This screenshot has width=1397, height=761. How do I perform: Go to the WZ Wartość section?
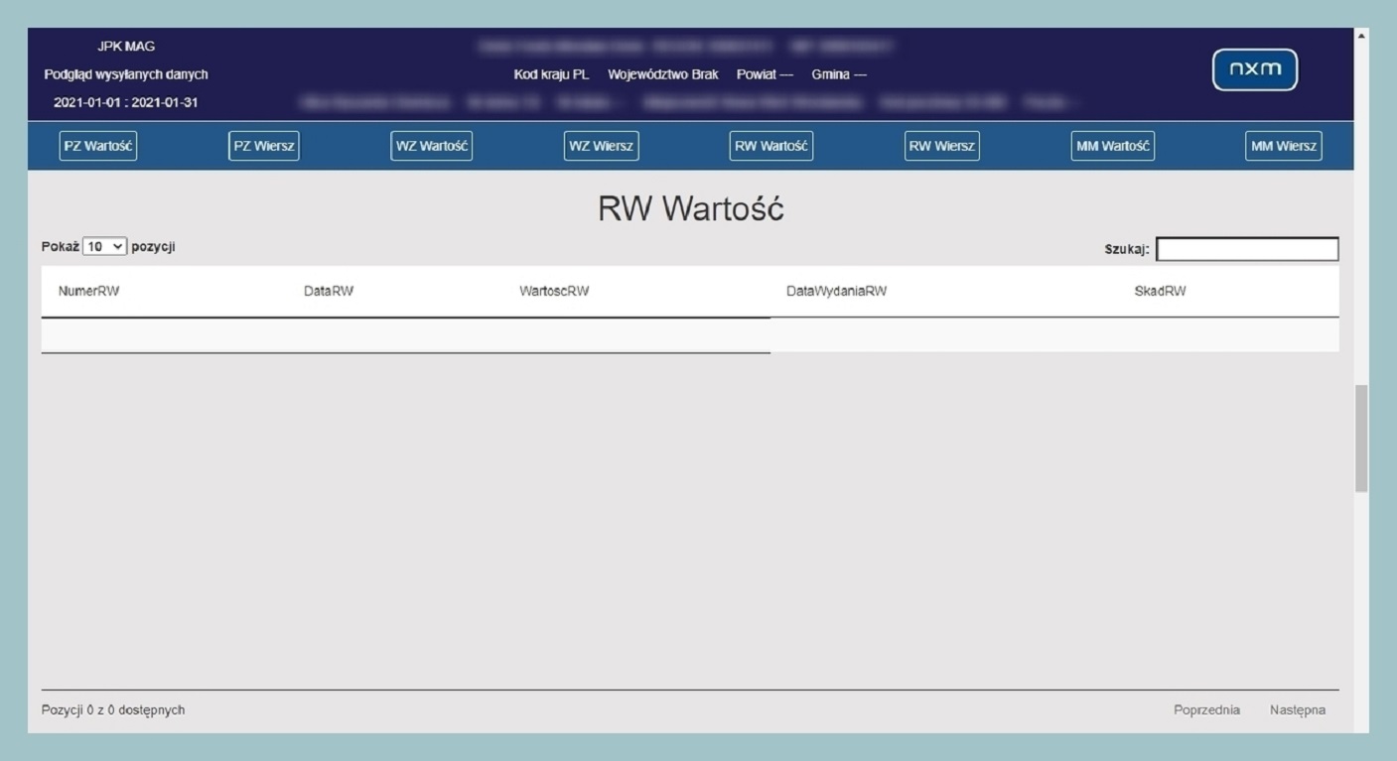coord(432,146)
